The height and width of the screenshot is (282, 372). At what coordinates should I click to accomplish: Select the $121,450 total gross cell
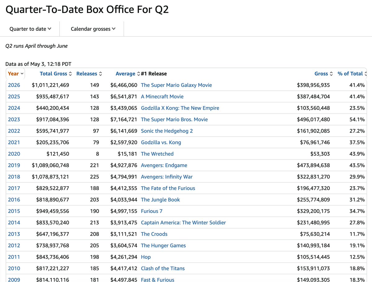pos(58,154)
